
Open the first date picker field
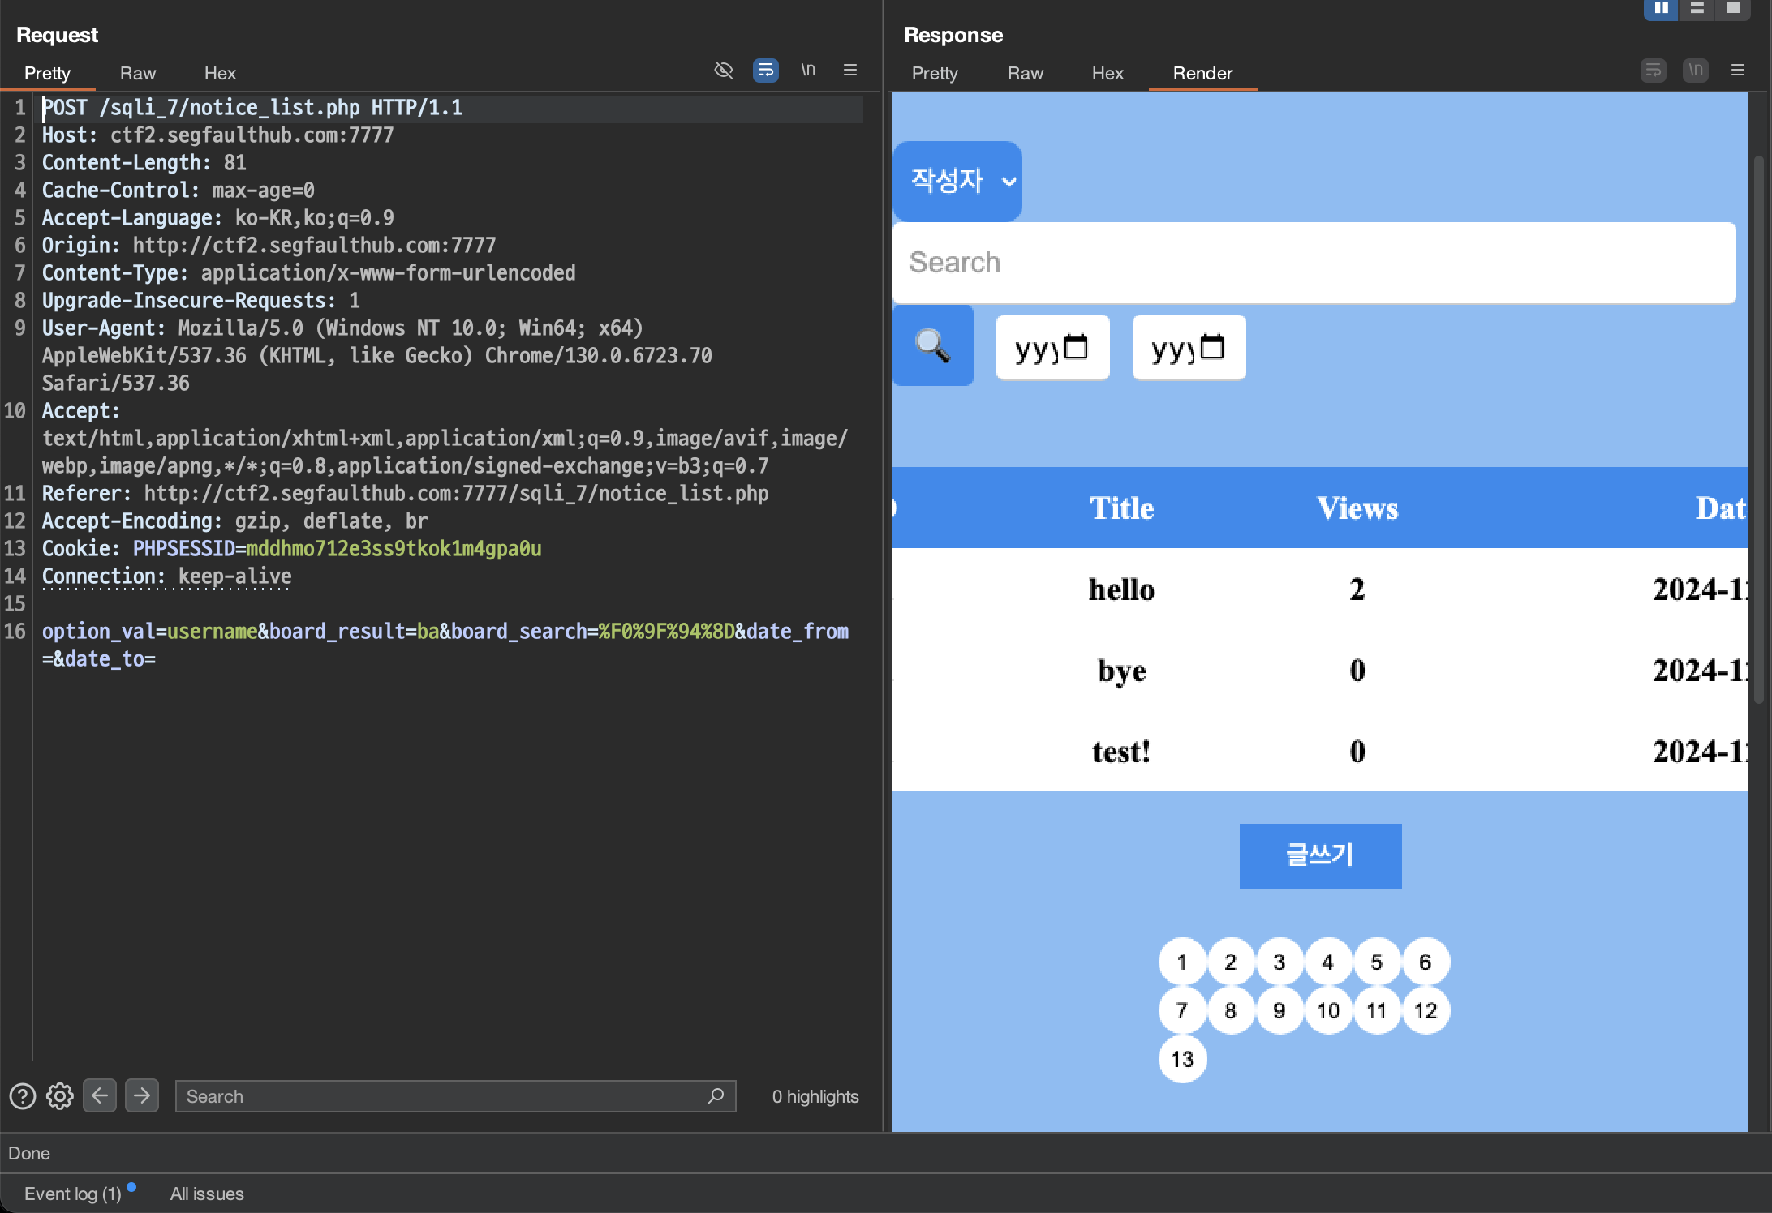[x=1052, y=348]
